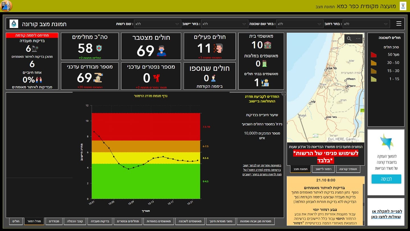Open the בחר רחוב street dropdown
Image resolution: width=410 pixels, height=231 pixels.
366,24
